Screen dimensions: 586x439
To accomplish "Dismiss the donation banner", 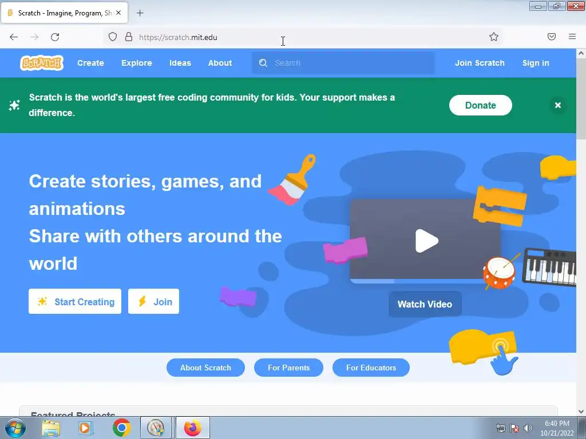I will 557,105.
